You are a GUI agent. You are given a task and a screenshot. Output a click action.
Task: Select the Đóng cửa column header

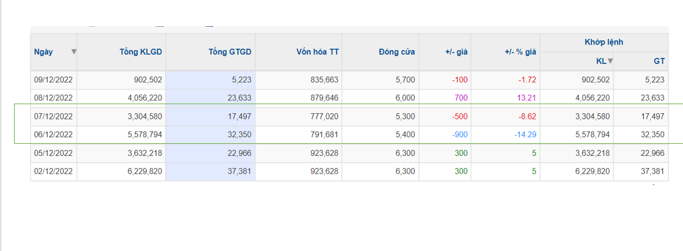tap(397, 52)
